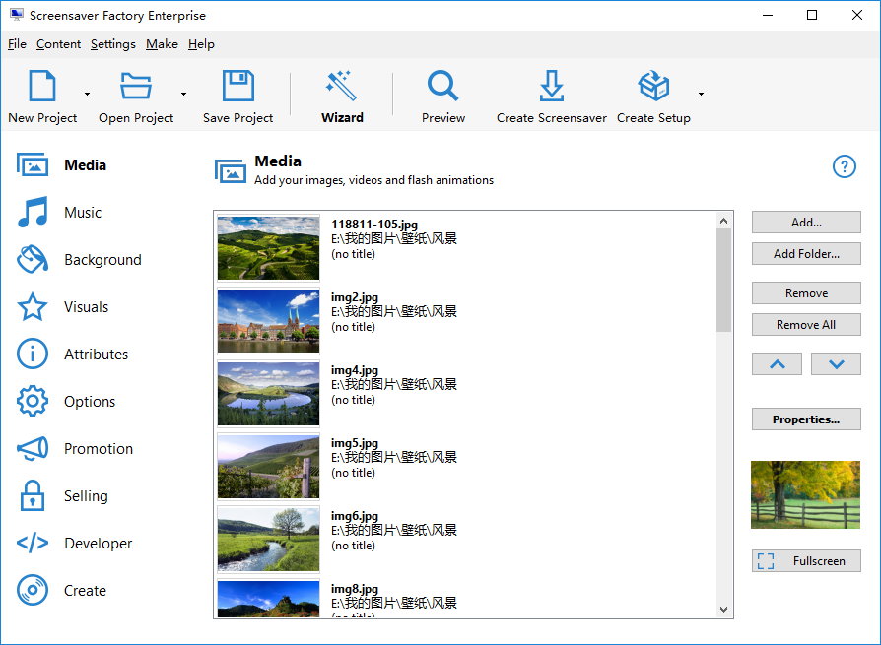
Task: Open the Content menu
Action: click(58, 44)
